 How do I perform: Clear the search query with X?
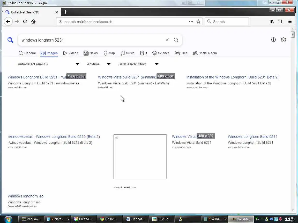[x=167, y=40]
